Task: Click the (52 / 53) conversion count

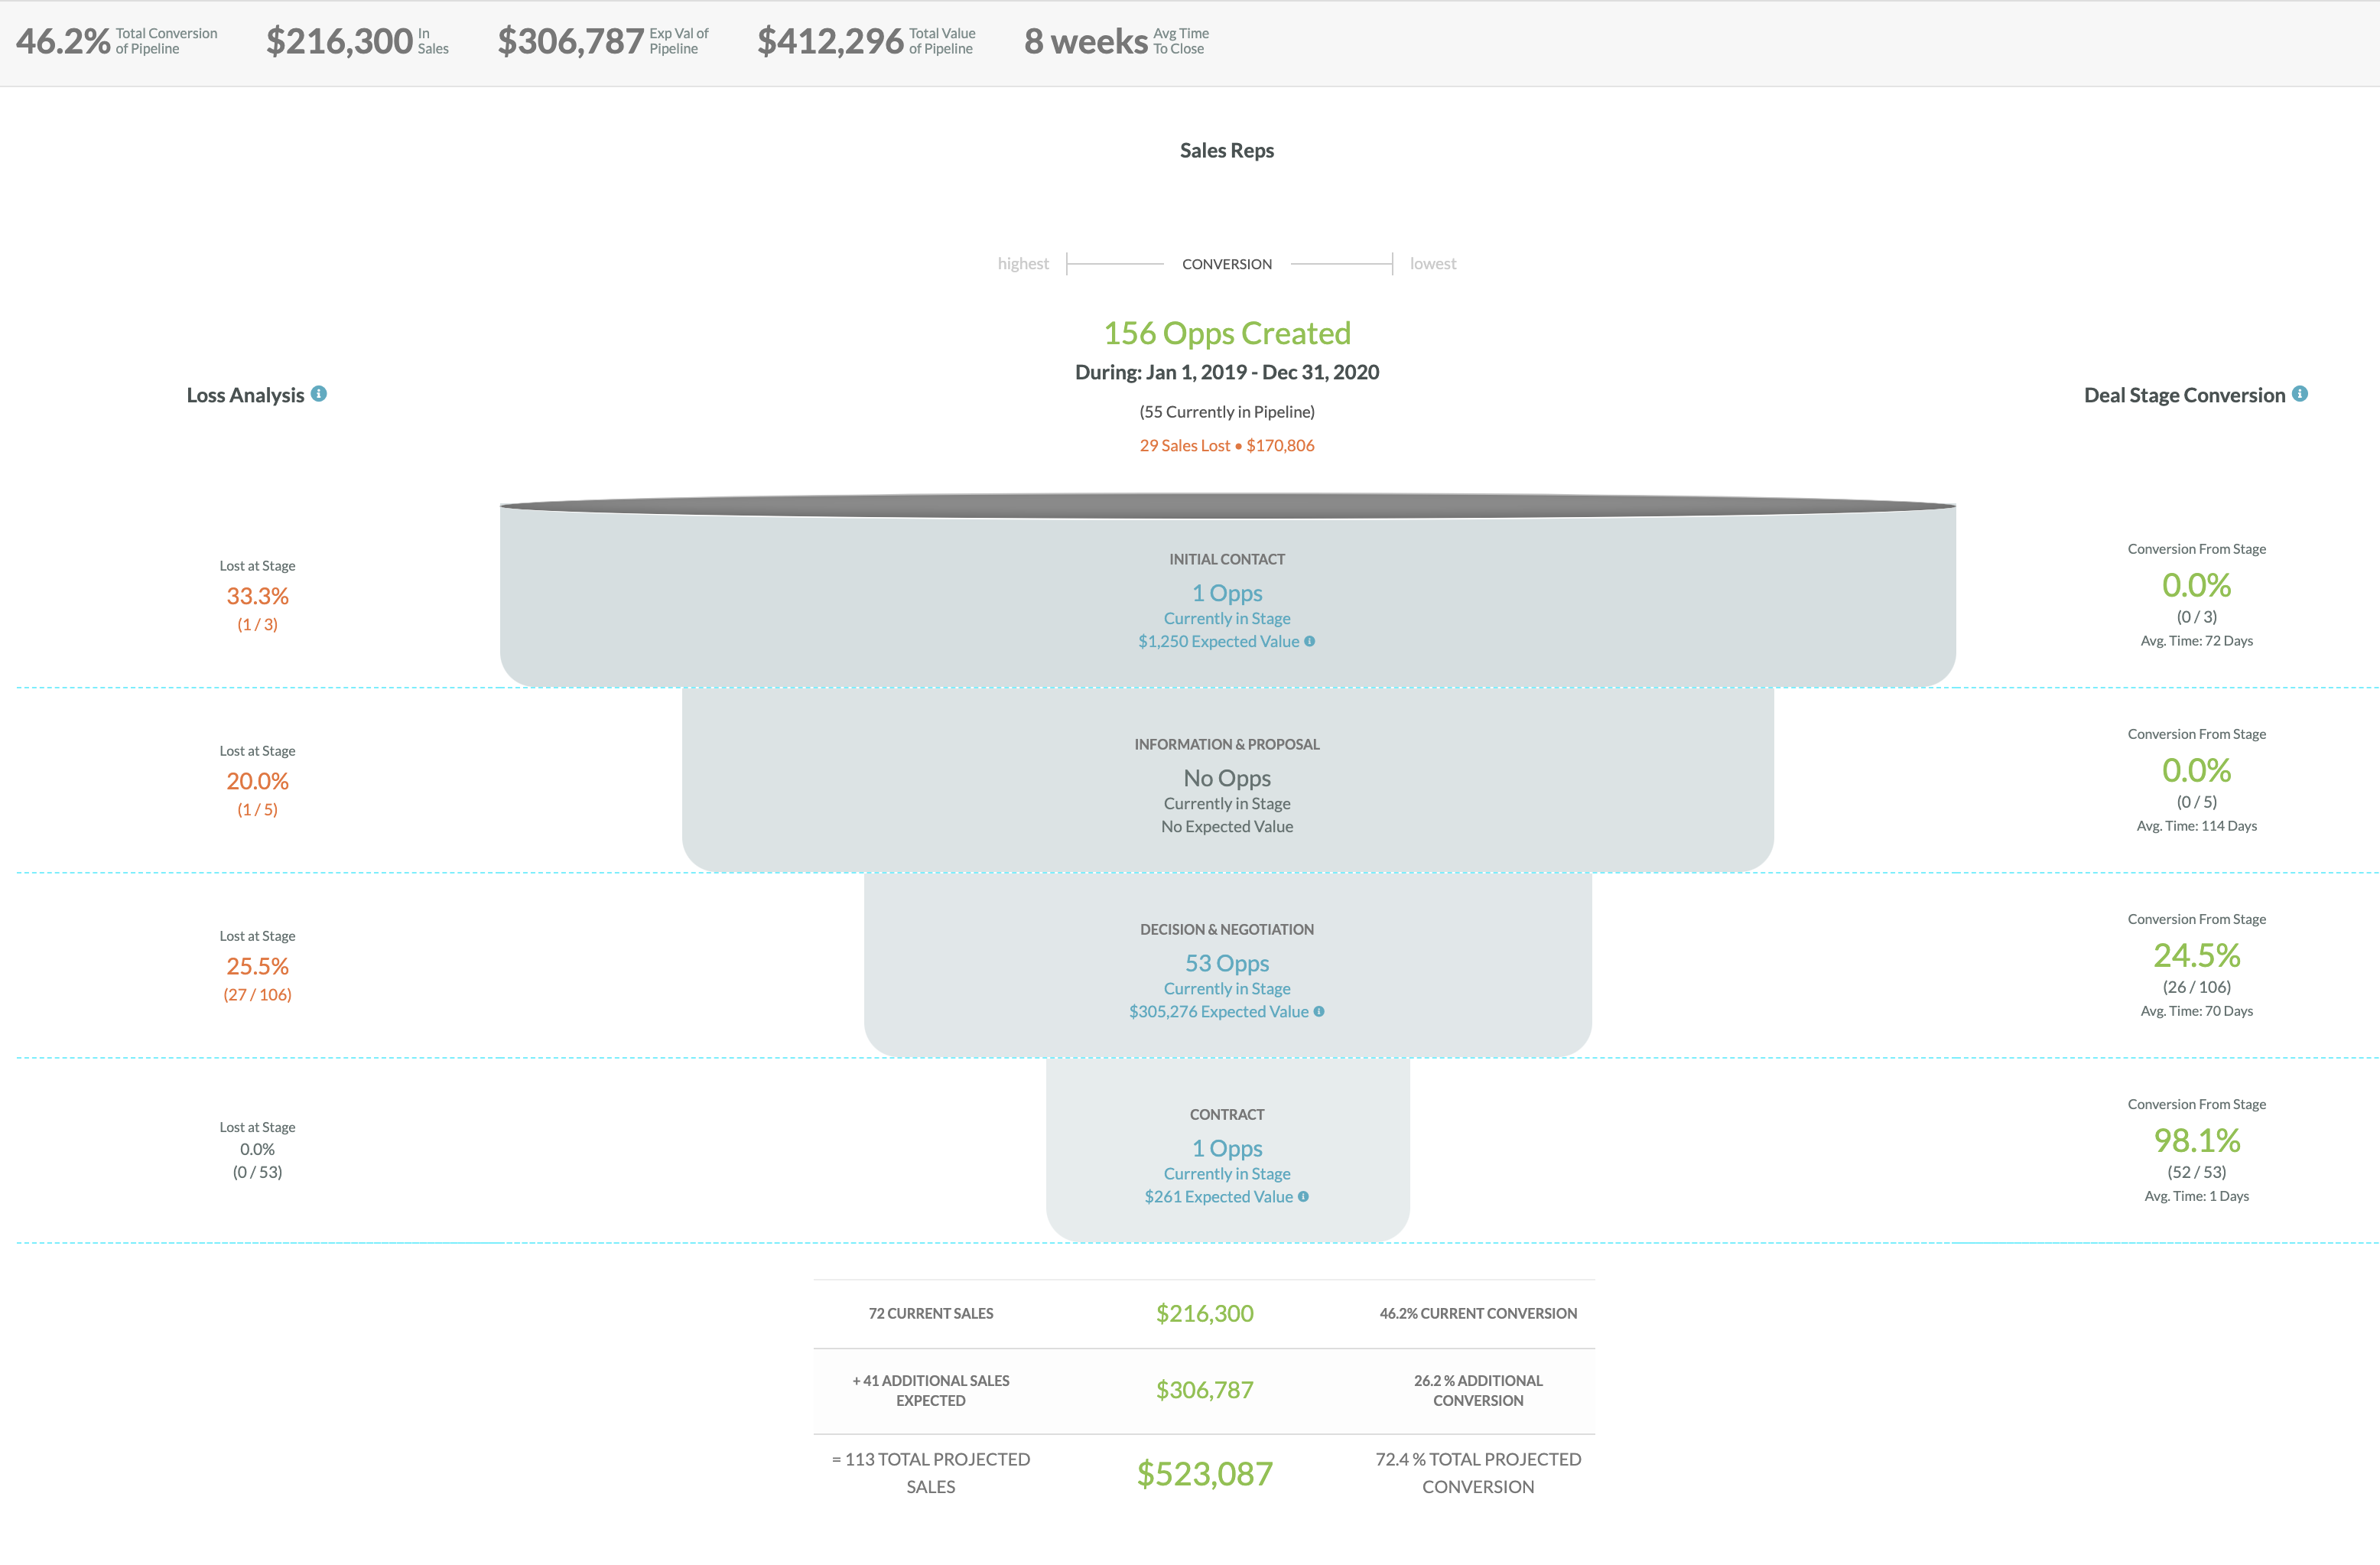Action: pyautogui.click(x=2197, y=1172)
